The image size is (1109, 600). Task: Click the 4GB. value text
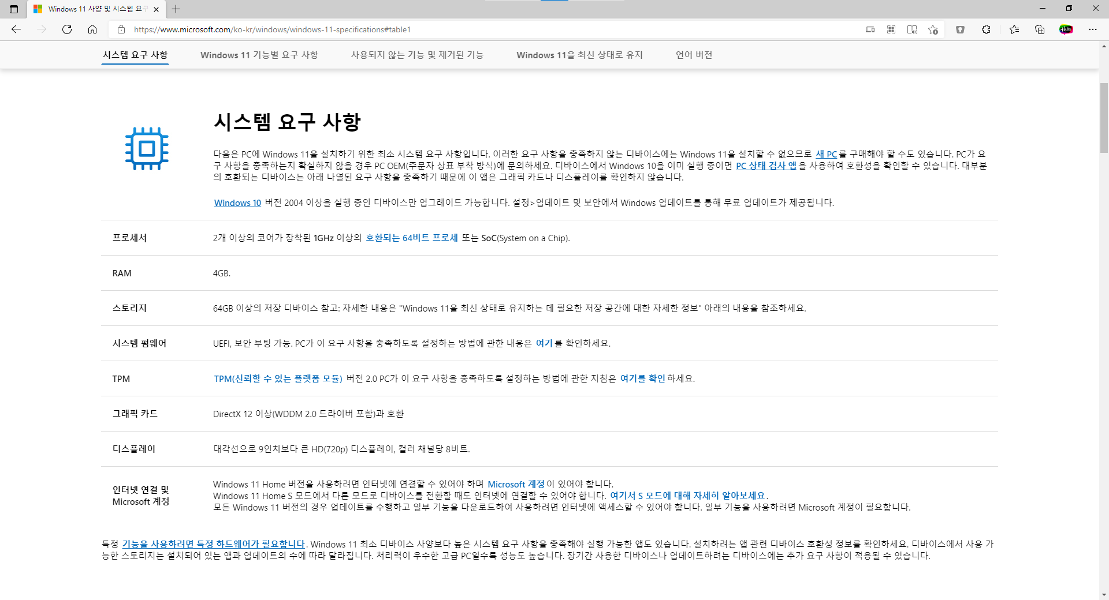(222, 273)
